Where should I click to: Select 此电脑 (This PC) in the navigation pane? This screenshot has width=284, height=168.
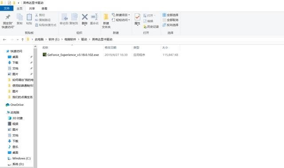click(13, 112)
